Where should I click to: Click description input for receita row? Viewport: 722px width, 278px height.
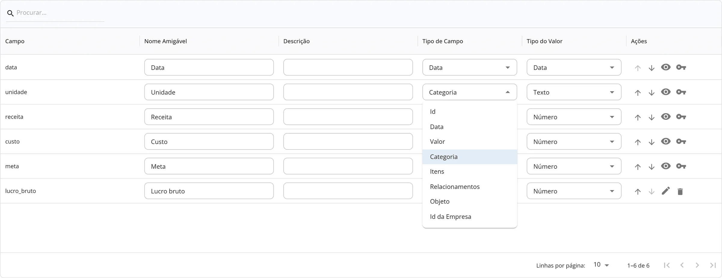click(348, 117)
